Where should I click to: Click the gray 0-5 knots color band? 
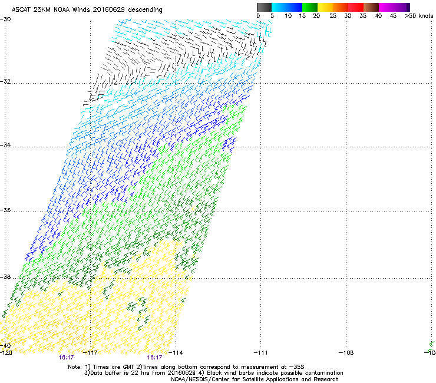coord(264,7)
